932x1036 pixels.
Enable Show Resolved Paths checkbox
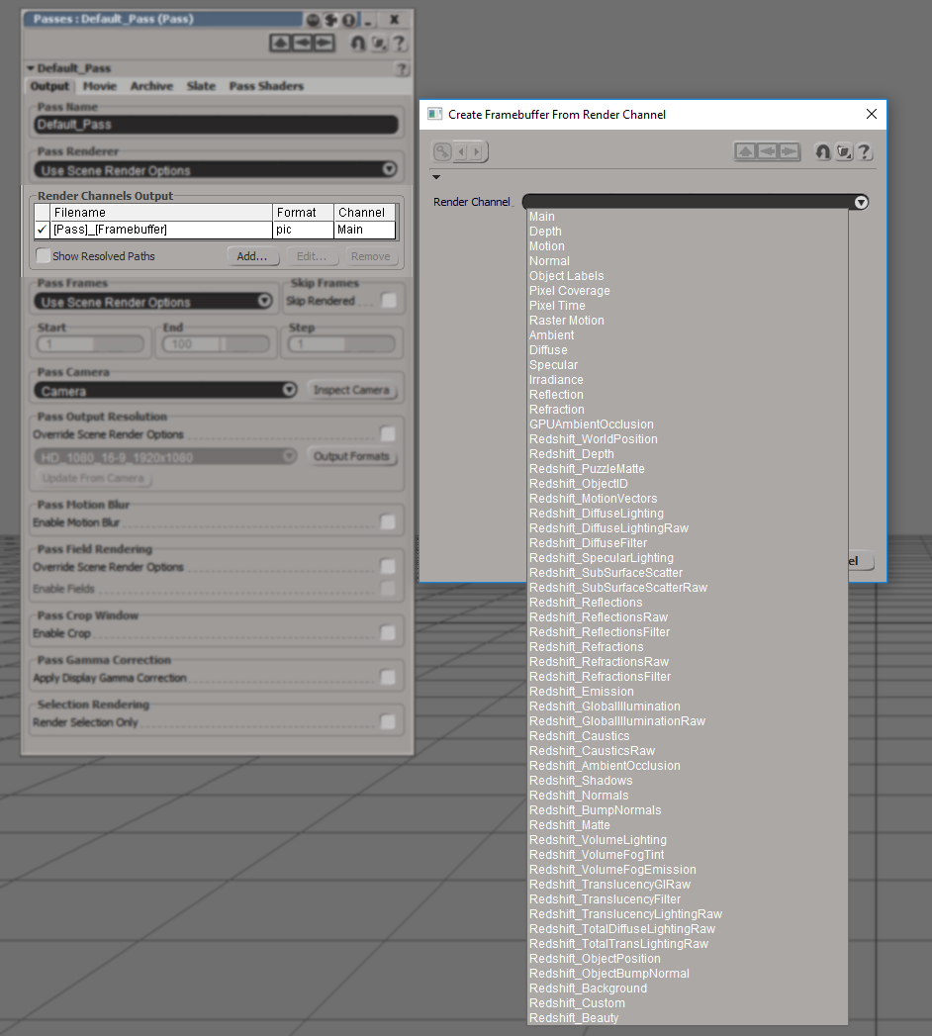[x=43, y=255]
